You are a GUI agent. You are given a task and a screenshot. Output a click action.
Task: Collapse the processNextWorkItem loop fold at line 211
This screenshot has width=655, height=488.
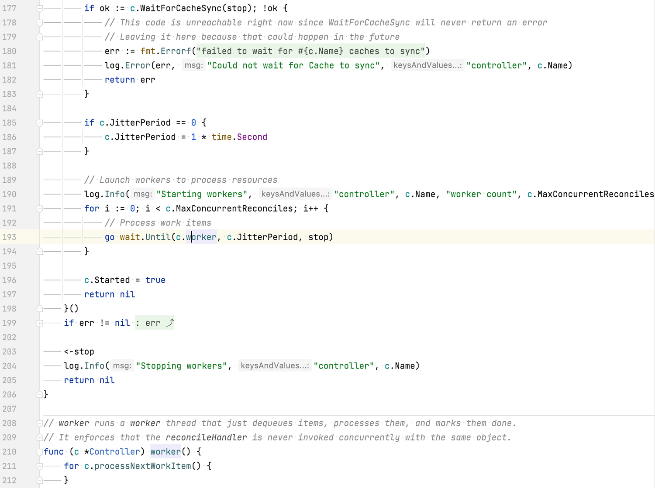pyautogui.click(x=40, y=466)
